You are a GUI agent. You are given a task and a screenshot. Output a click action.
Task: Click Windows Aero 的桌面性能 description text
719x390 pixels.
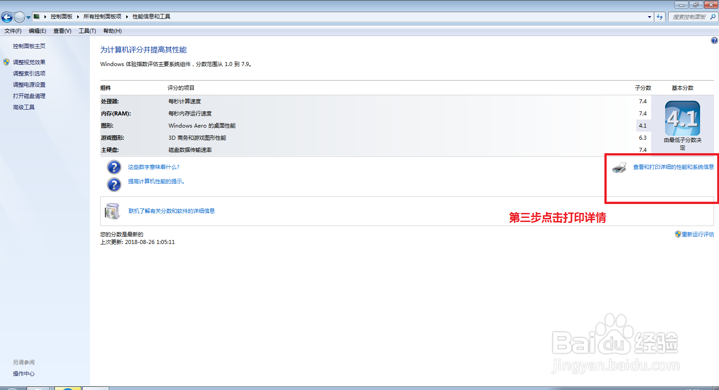[202, 126]
